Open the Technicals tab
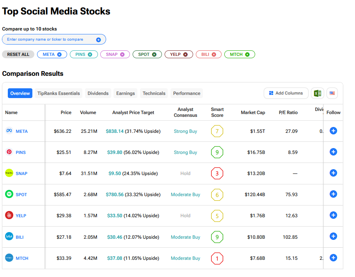355x277 pixels. 154,93
